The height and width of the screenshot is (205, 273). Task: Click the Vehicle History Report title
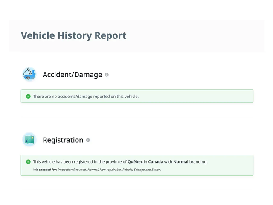coord(74,36)
